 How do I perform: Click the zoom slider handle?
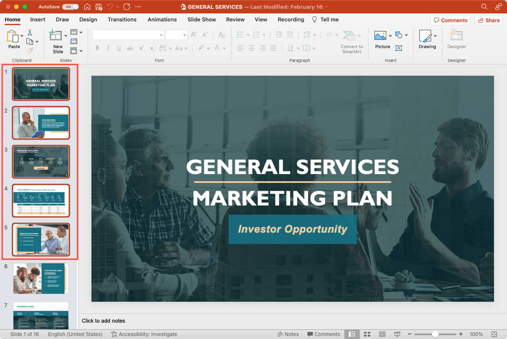(435, 335)
